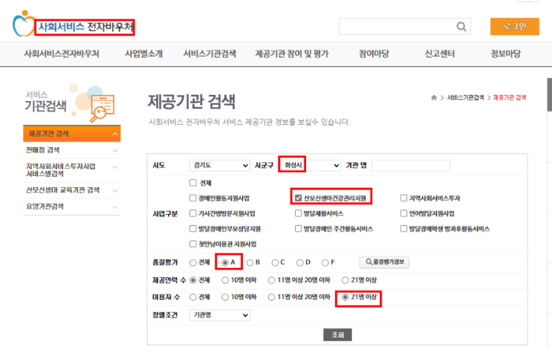Select quality rating B radio
The width and height of the screenshot is (552, 349).
coord(250,263)
